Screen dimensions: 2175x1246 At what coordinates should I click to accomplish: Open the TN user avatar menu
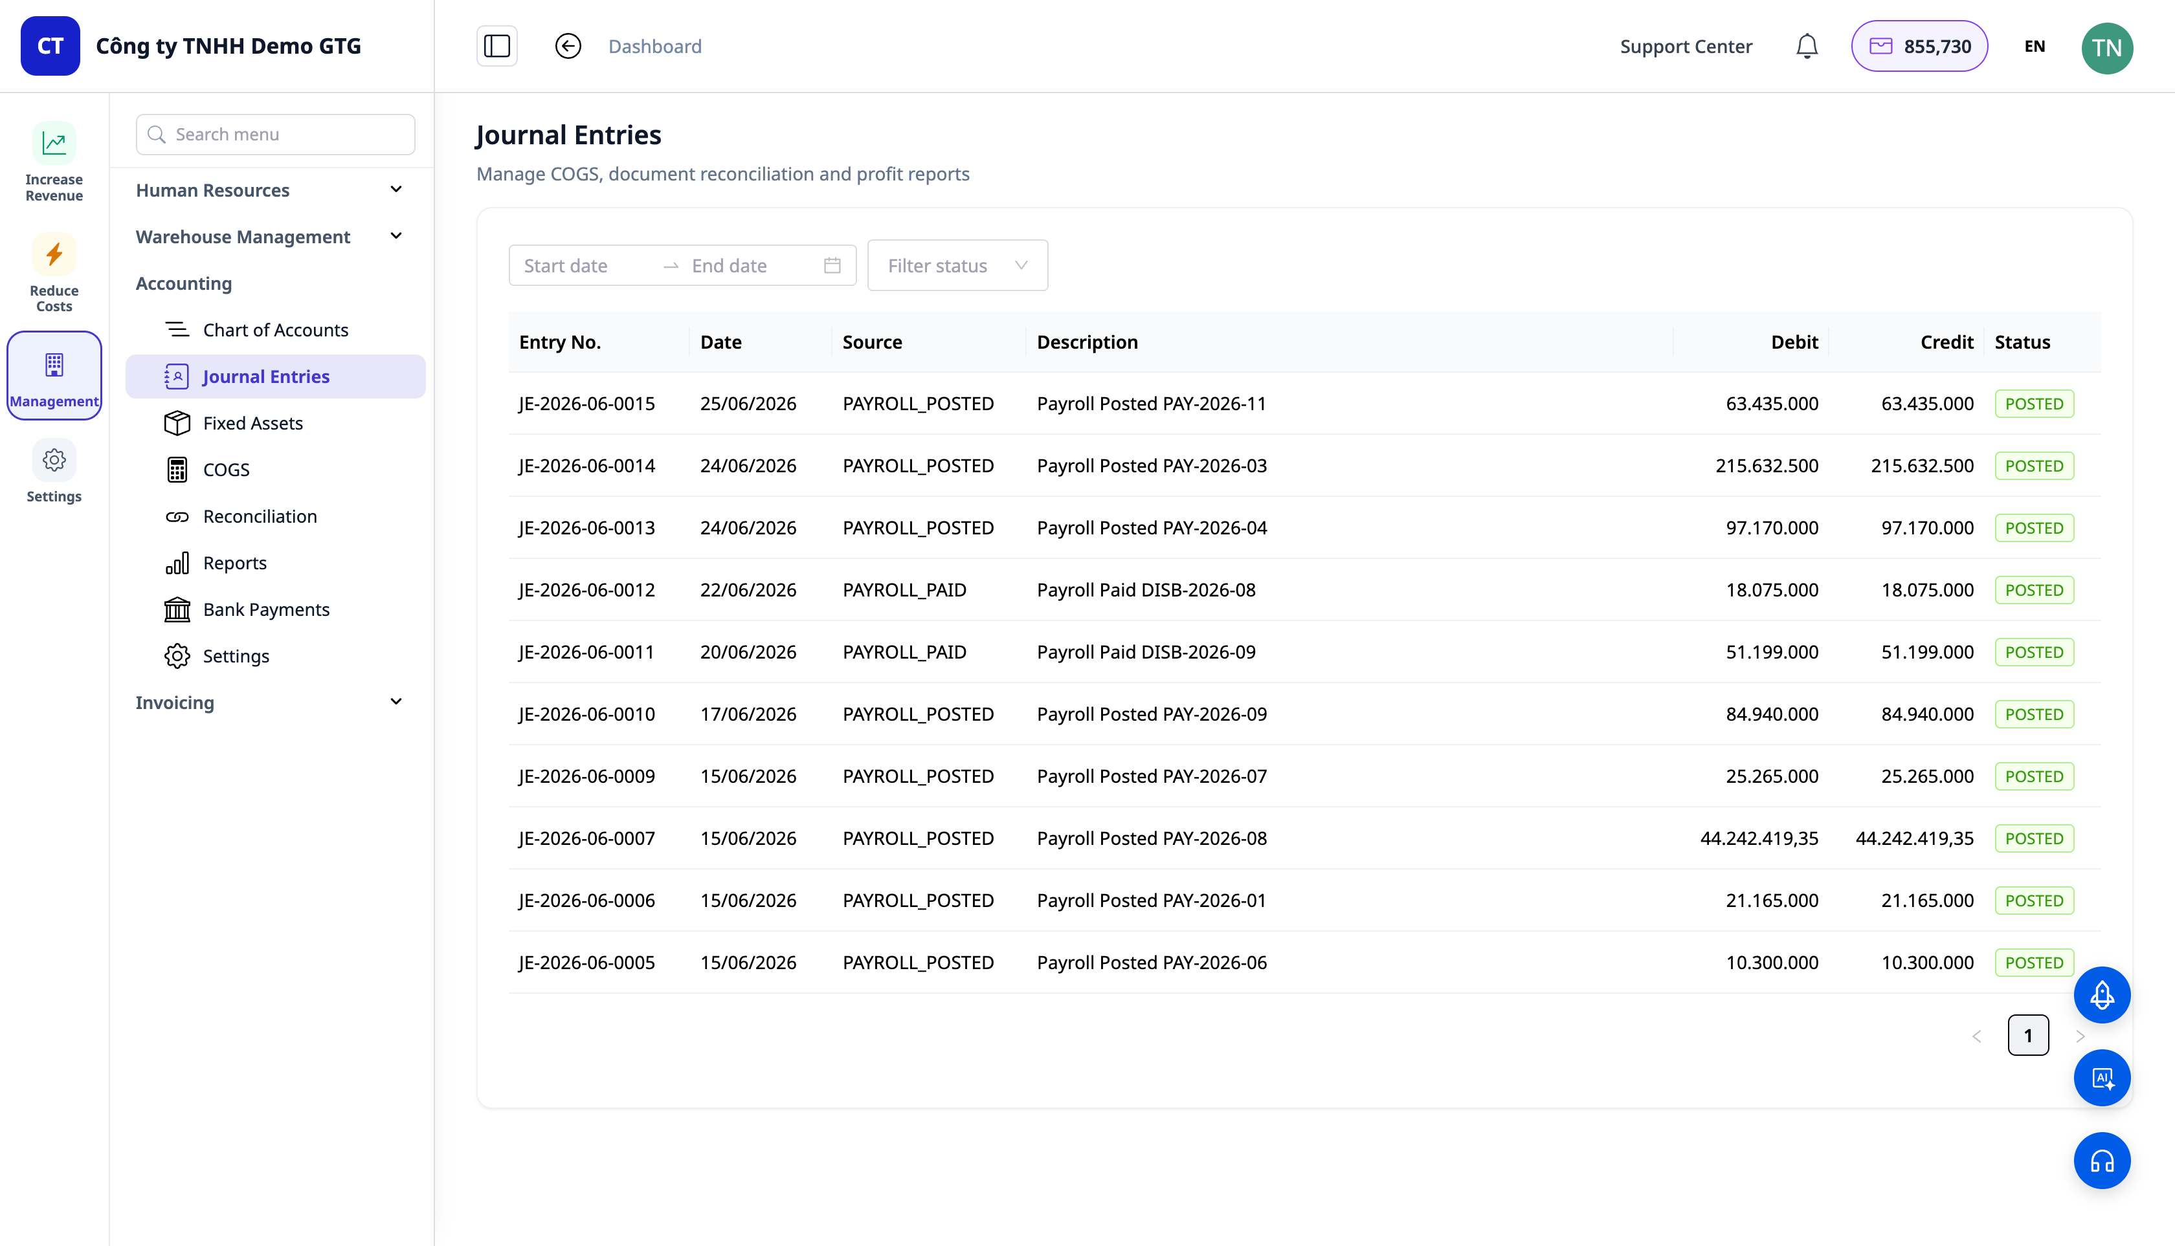2106,48
